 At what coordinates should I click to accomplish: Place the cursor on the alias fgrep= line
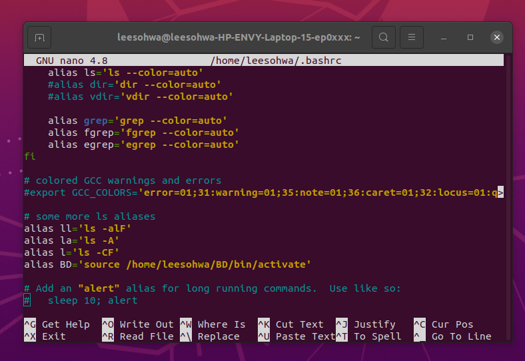pyautogui.click(x=143, y=133)
